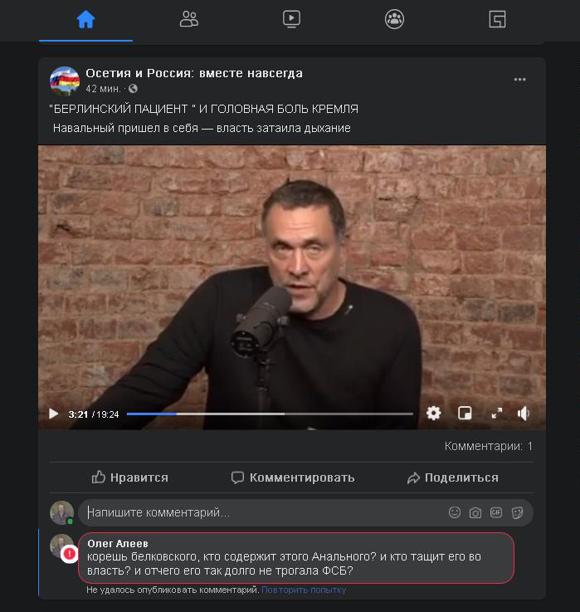Seek on the video progress bar
Image resolution: width=580 pixels, height=612 pixels.
270,414
